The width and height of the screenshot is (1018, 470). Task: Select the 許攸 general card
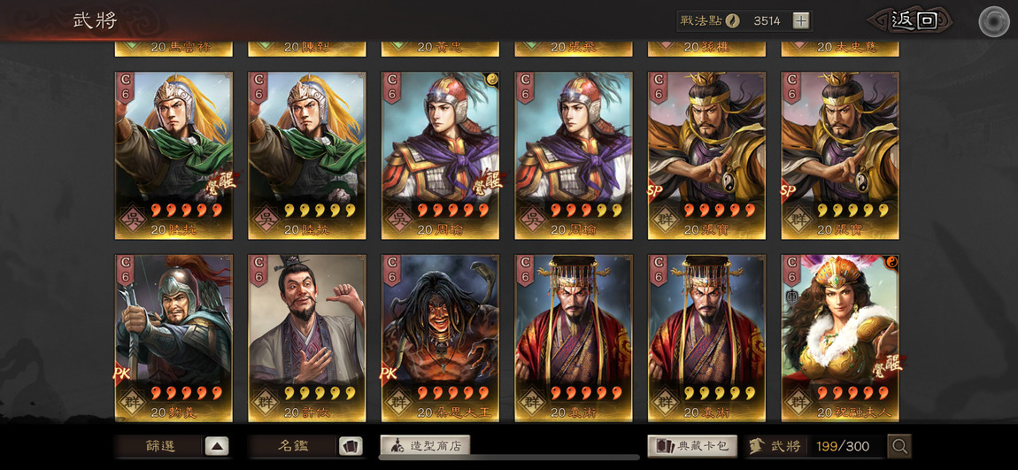point(307,337)
